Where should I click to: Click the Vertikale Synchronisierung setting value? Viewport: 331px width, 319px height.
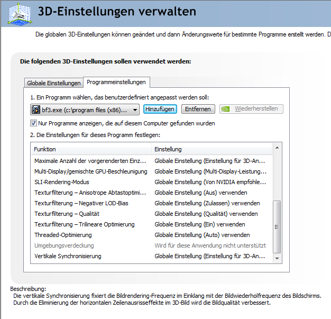click(x=209, y=256)
